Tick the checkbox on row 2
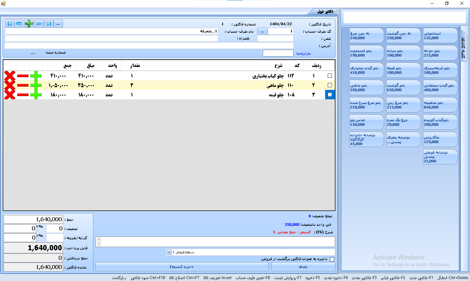 pos(330,85)
